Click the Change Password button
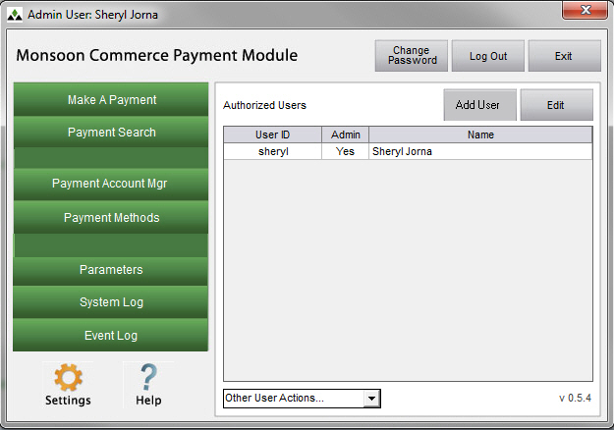 coord(412,56)
